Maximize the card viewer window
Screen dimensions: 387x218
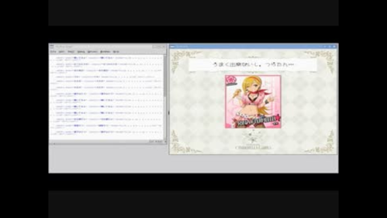click(330, 46)
